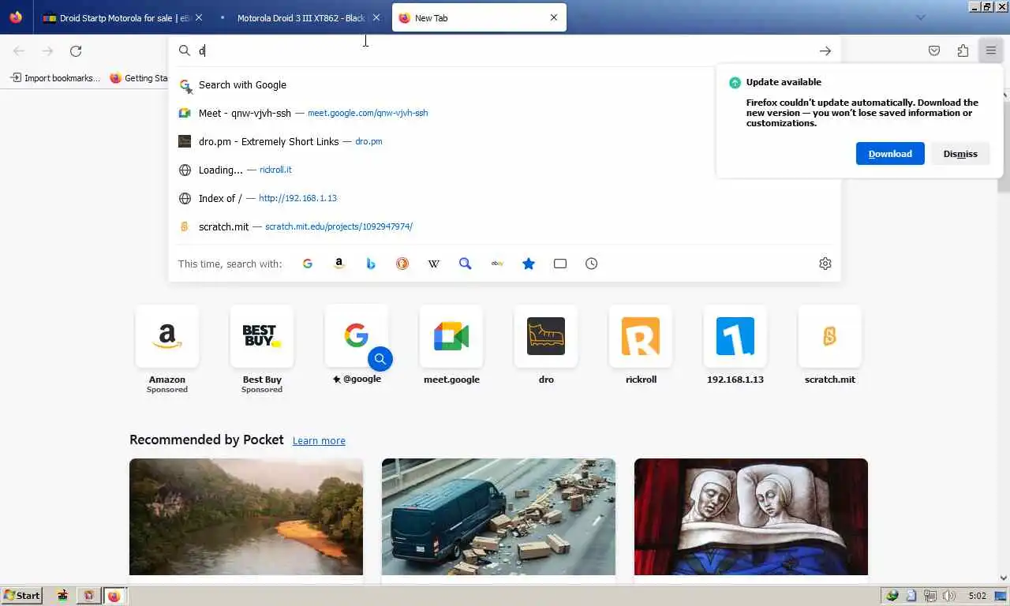
Task: Expand the list all tabs chevron
Action: (x=920, y=17)
